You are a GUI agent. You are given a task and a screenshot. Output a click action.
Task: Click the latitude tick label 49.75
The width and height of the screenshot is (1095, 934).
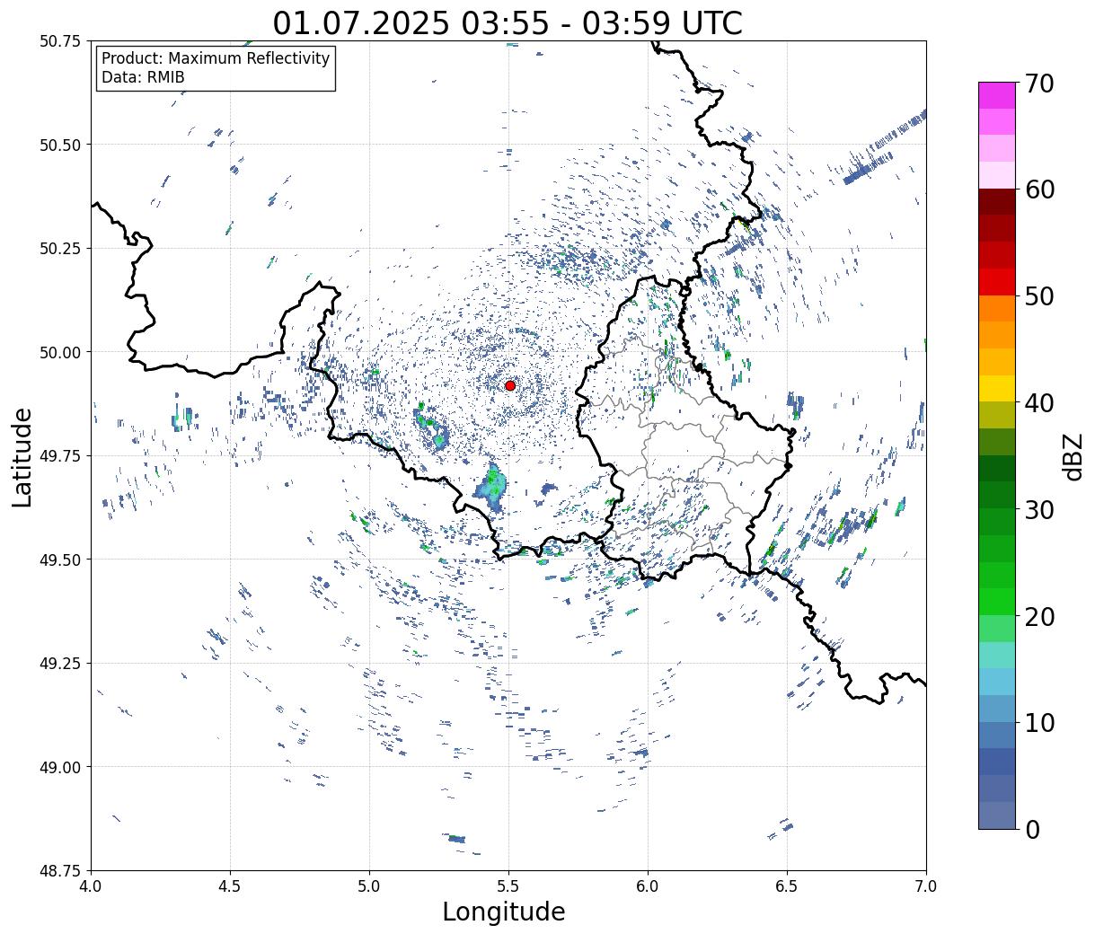click(60, 456)
